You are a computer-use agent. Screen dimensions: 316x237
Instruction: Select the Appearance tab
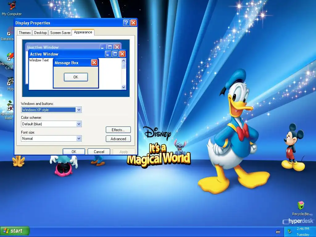(x=83, y=32)
